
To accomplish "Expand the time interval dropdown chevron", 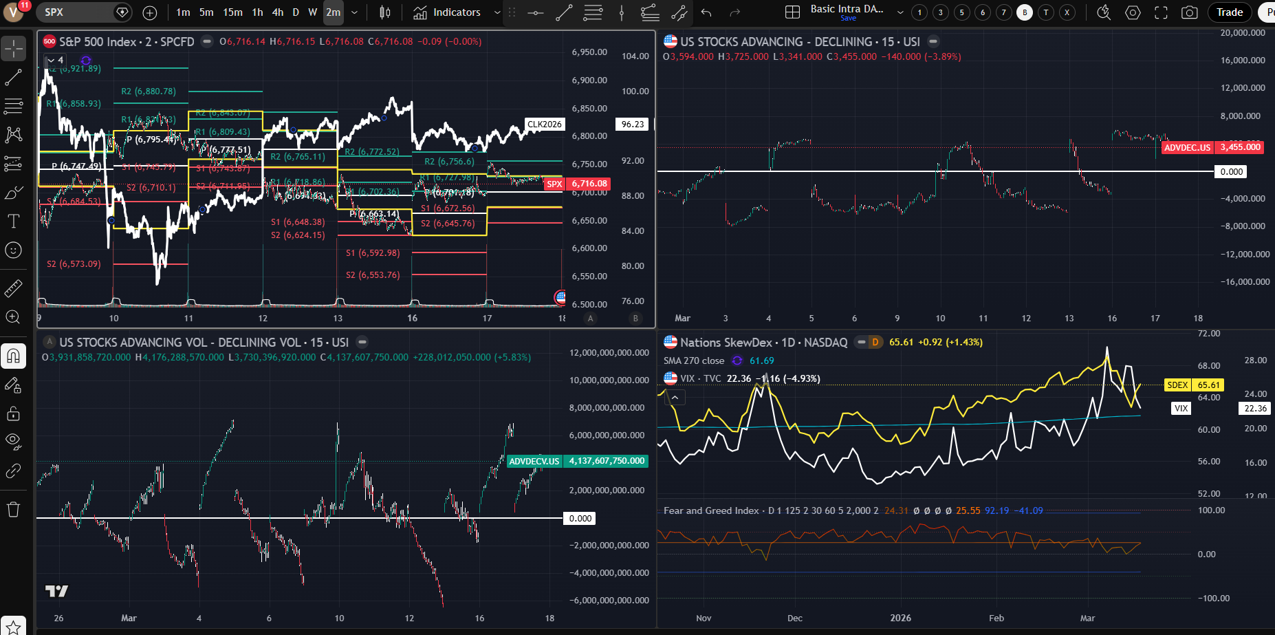I will [x=354, y=12].
